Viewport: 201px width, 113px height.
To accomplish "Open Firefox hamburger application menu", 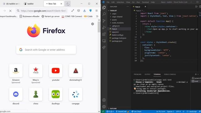I will (x=96, y=11).
